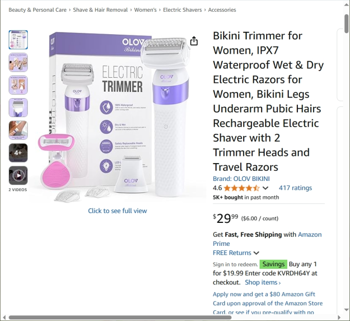View the 417 ratings link
Image resolution: width=350 pixels, height=321 pixels.
coord(295,188)
